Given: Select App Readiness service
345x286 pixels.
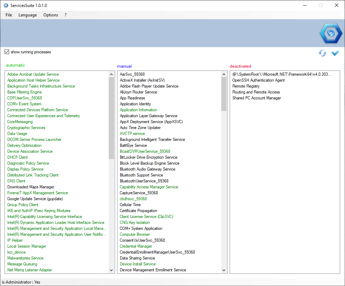Looking at the screenshot, I should pos(132,98).
